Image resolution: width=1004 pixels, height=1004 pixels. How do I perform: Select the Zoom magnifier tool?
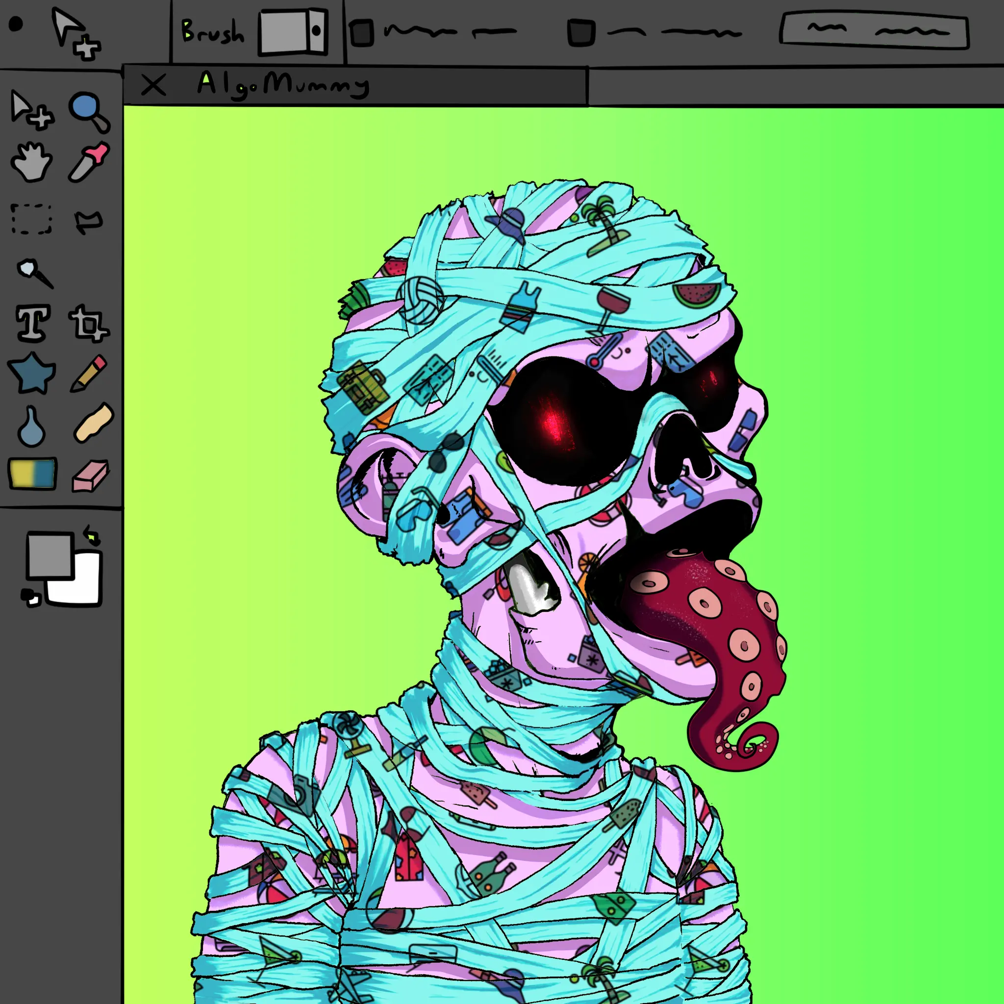tap(88, 111)
